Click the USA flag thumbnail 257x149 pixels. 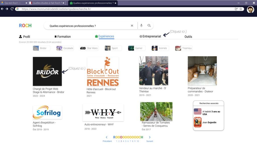tap(198, 111)
